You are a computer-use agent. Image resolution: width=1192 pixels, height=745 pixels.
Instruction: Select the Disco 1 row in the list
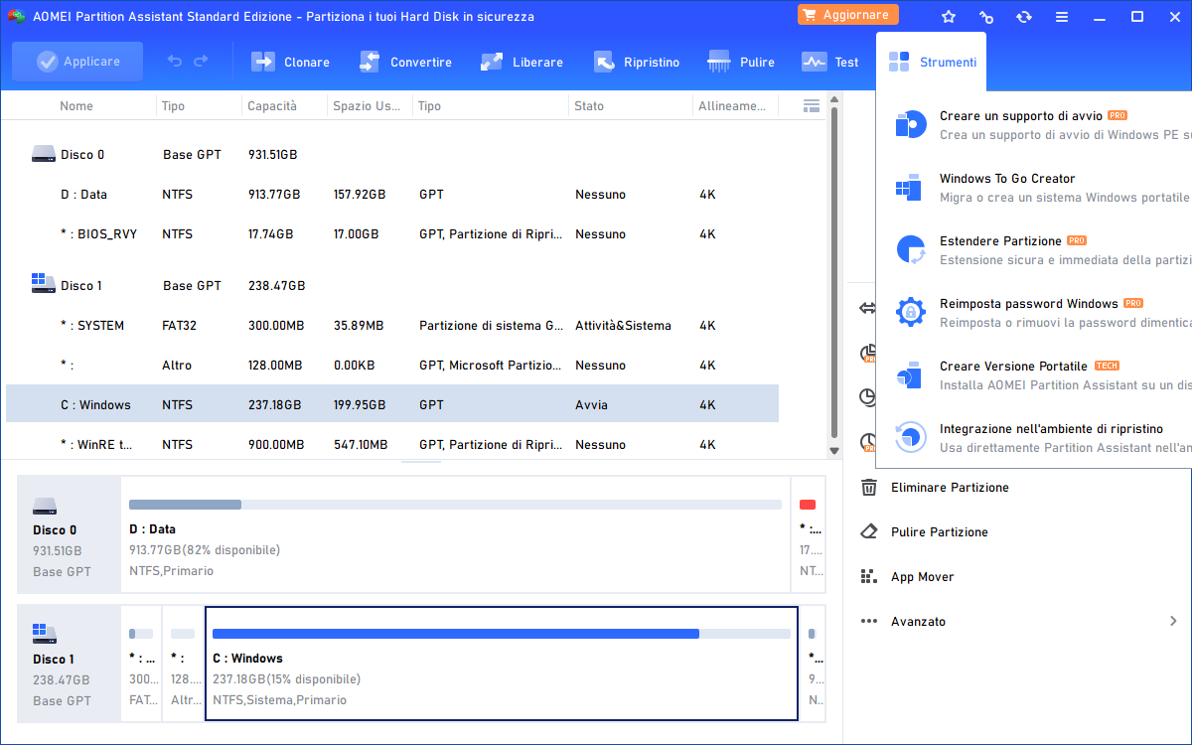pyautogui.click(x=392, y=286)
